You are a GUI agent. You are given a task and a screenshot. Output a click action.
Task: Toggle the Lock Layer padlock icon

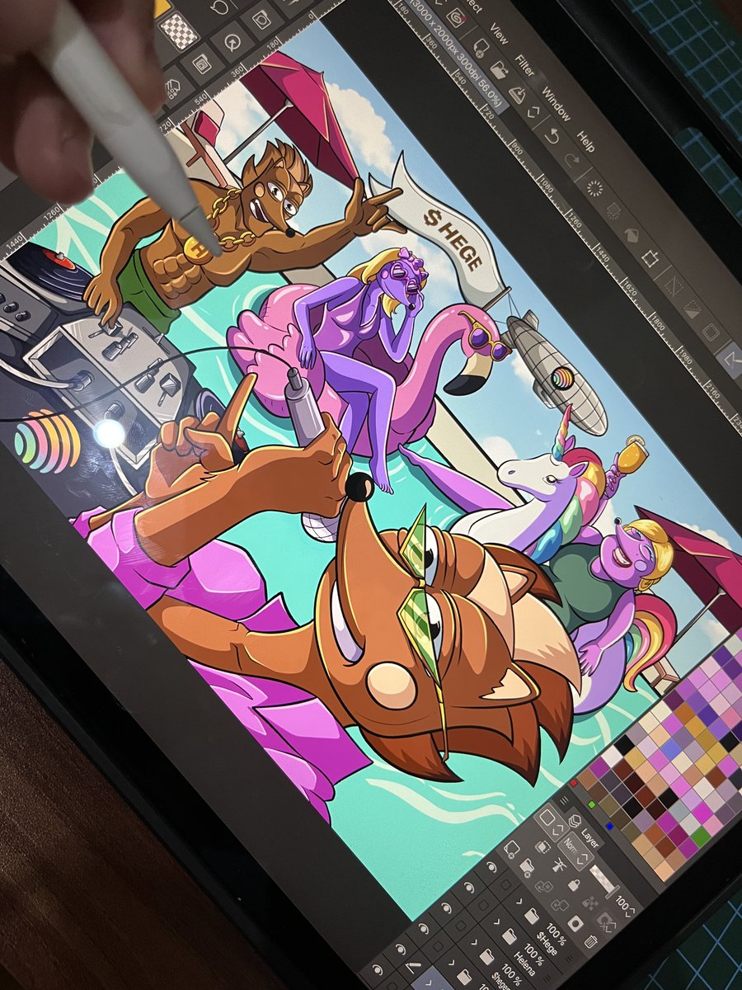click(574, 884)
